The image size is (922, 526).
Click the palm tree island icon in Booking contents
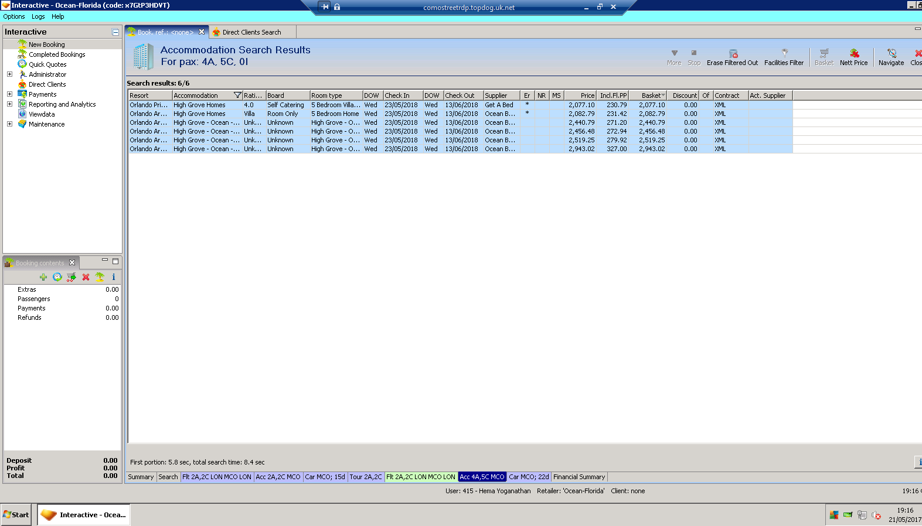point(100,277)
